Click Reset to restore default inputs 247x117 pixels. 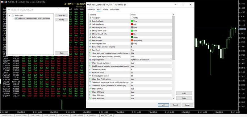click(x=187, y=105)
